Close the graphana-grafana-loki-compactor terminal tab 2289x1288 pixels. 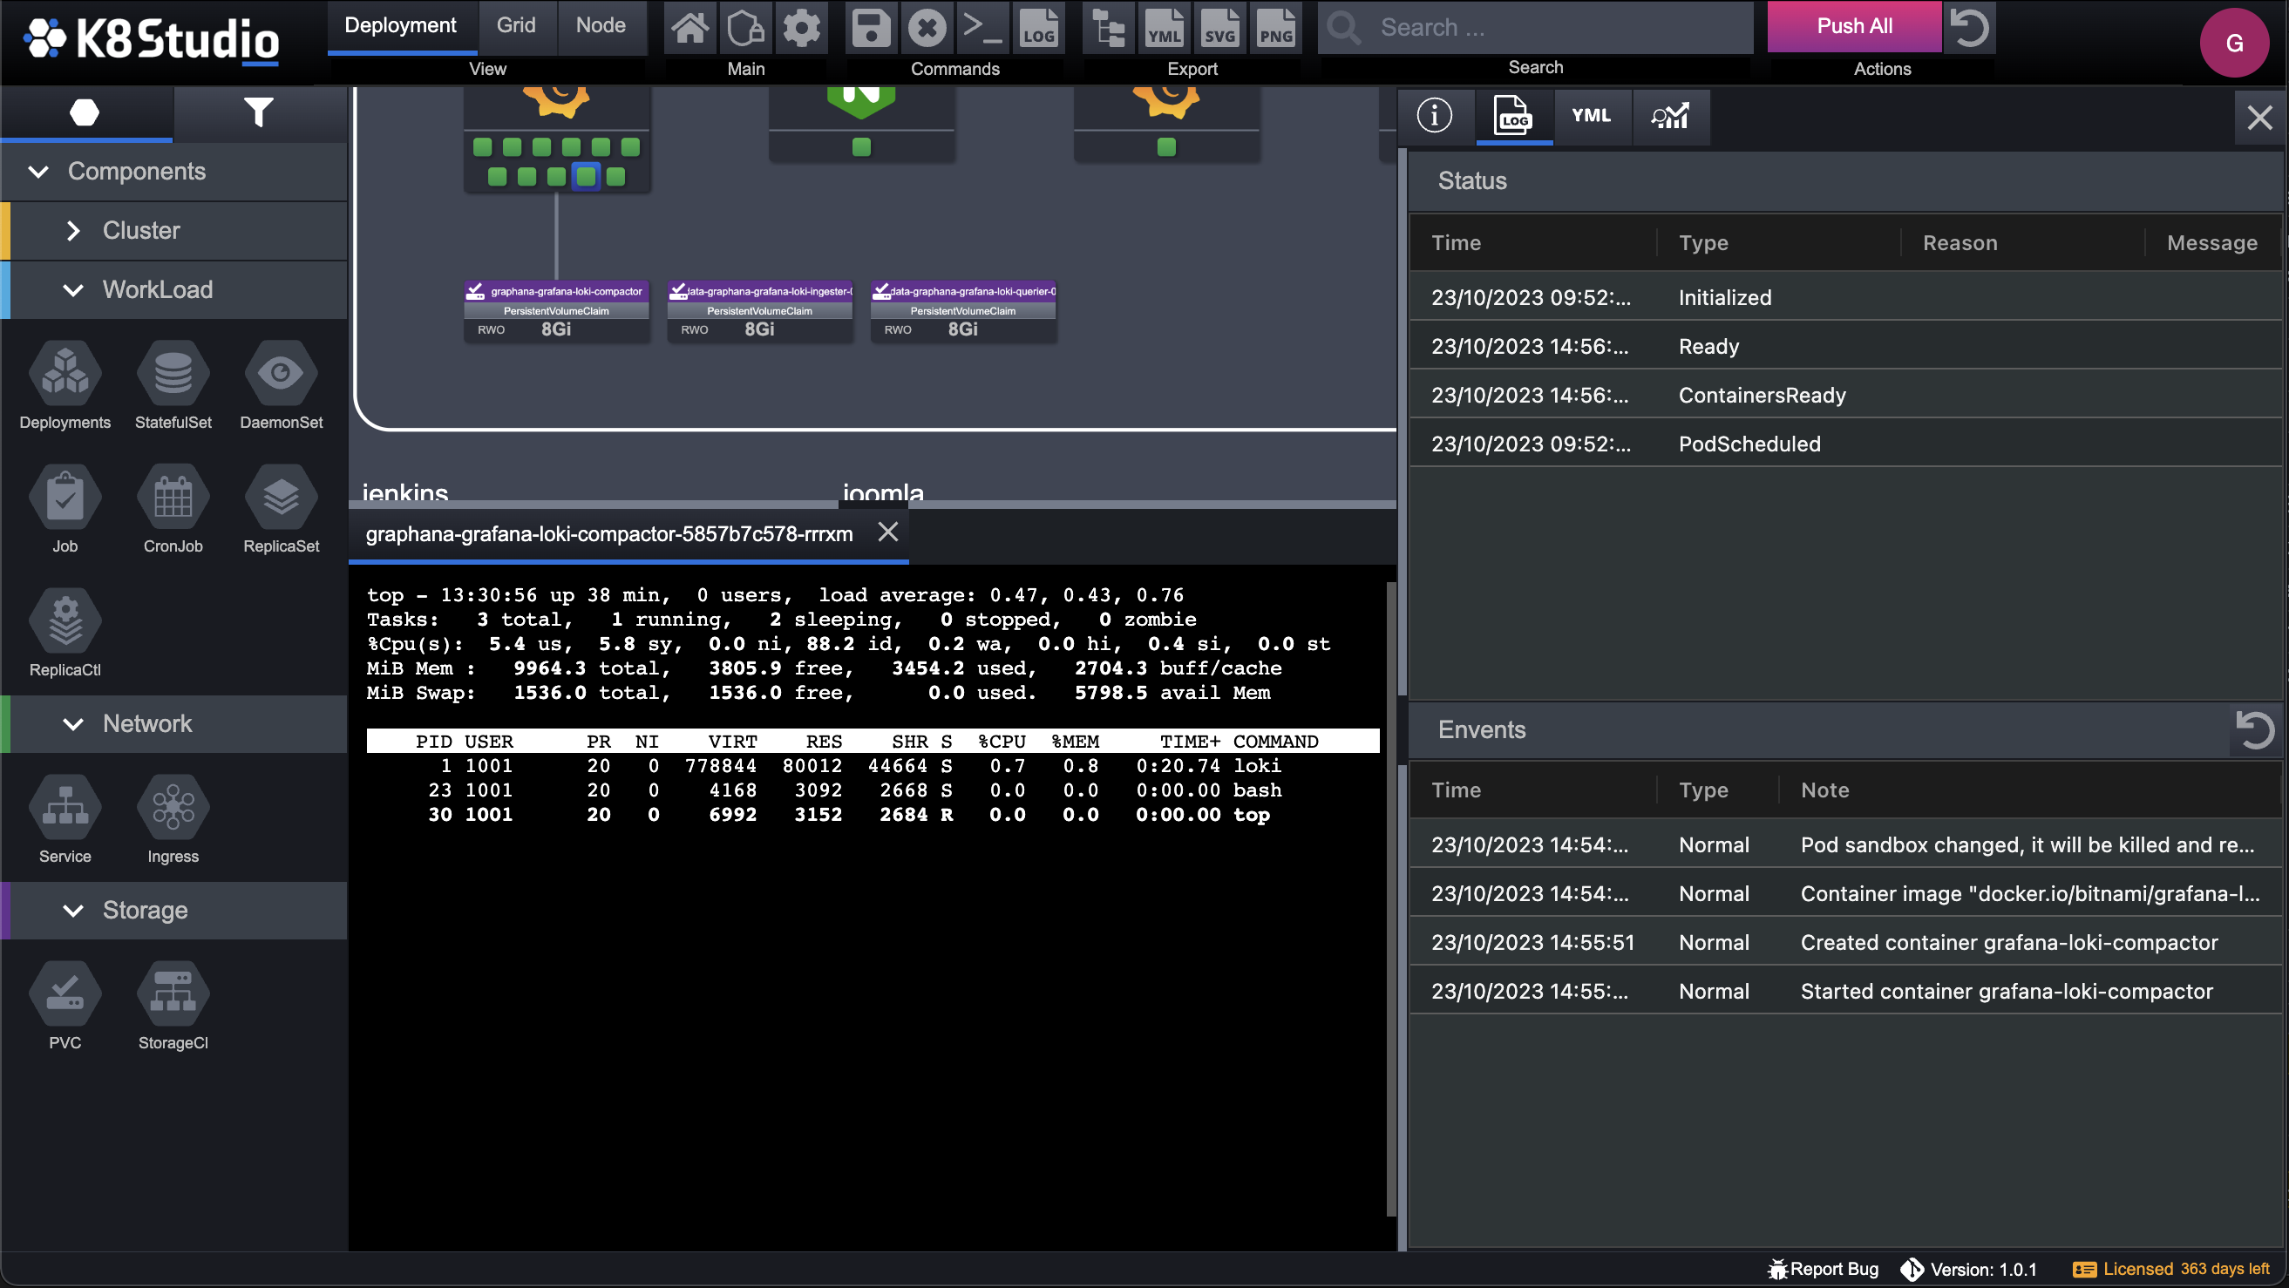886,532
